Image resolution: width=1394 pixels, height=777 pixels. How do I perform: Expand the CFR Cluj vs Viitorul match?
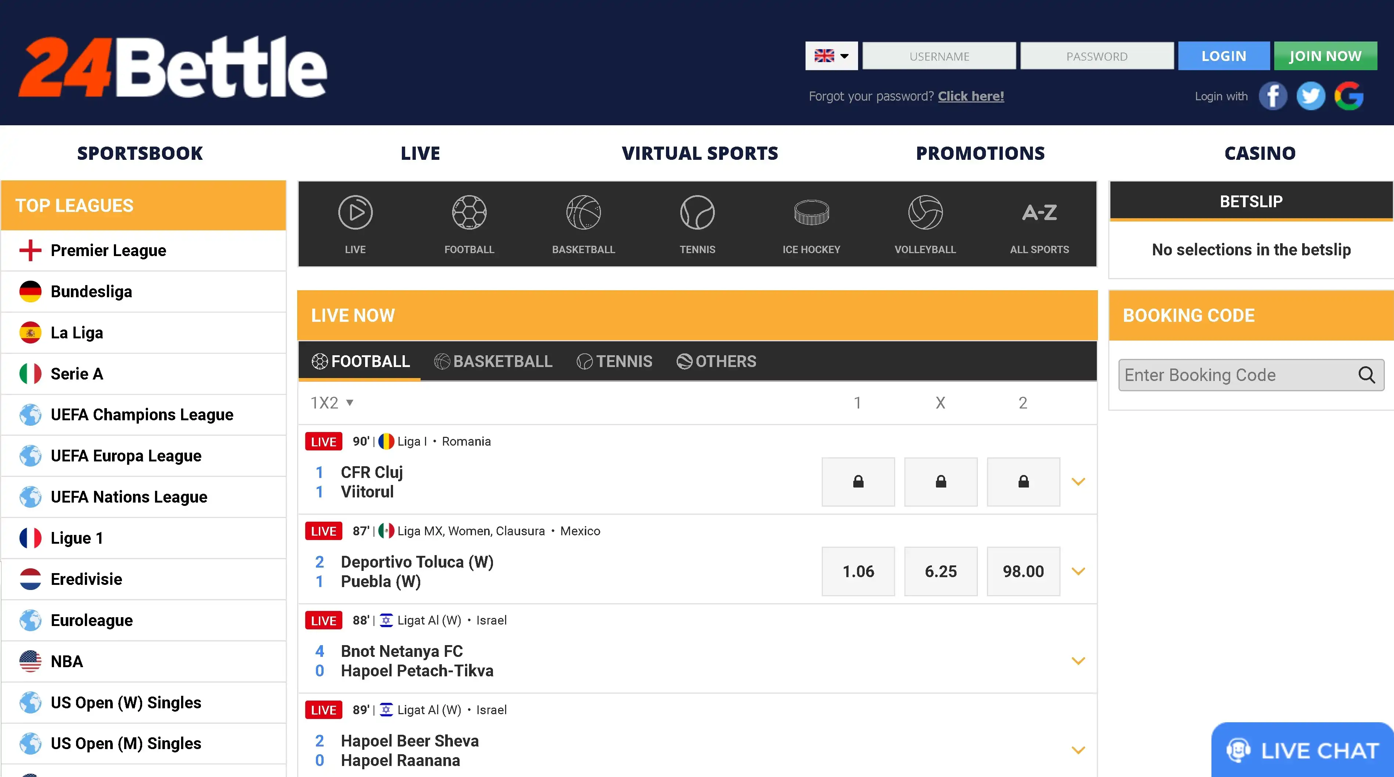point(1078,482)
